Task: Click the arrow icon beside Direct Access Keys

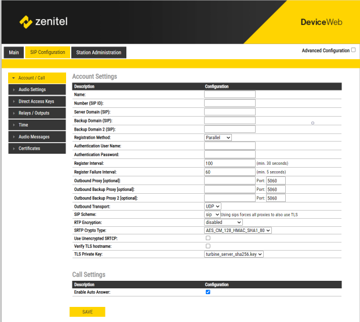Action: point(13,102)
